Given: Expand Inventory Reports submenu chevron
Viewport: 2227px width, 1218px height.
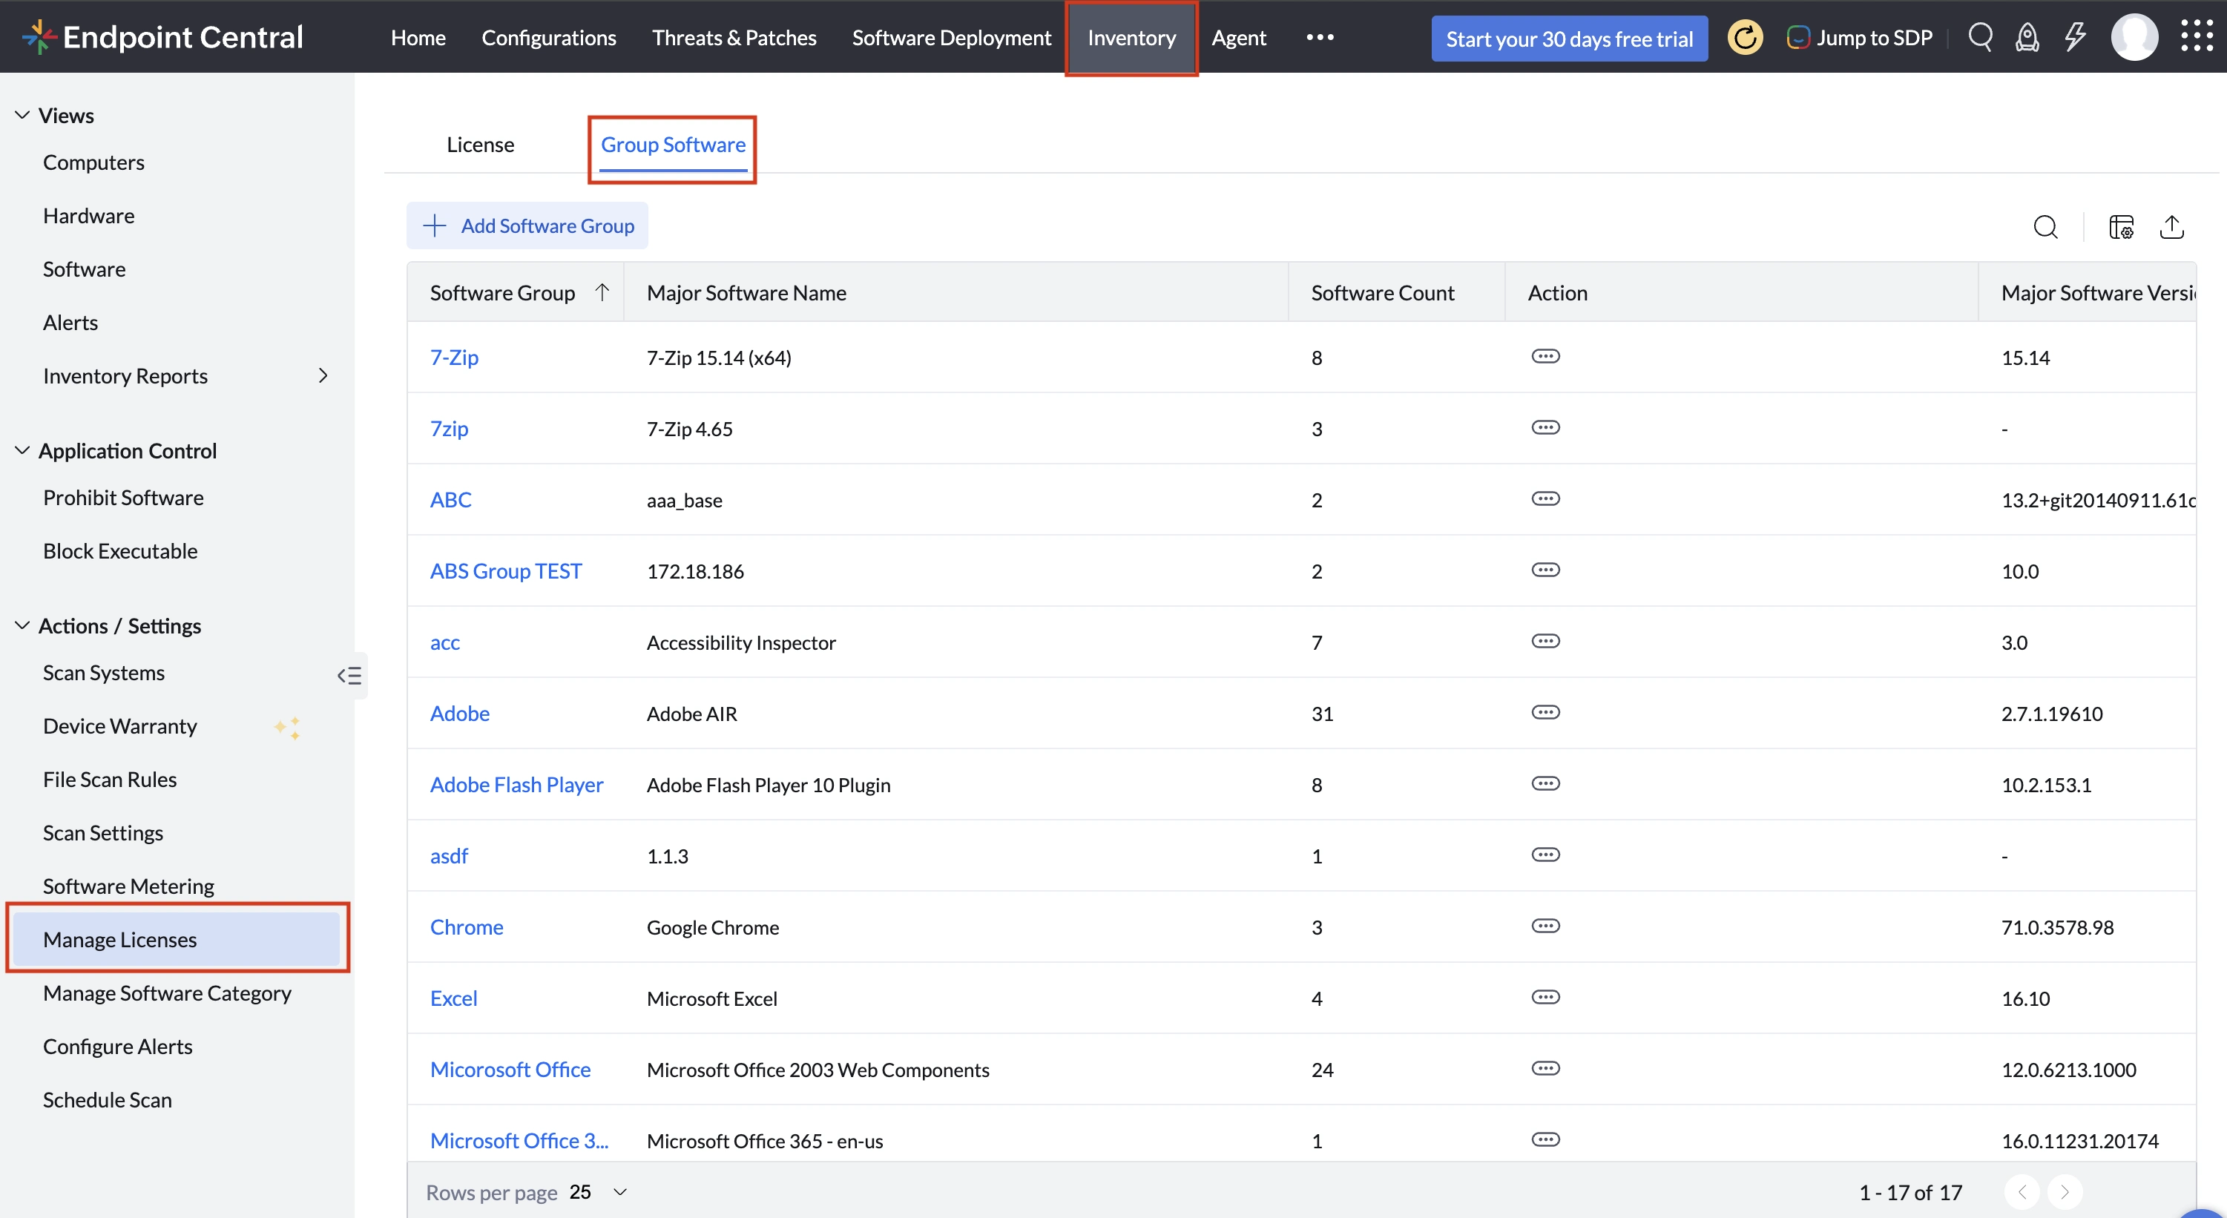Looking at the screenshot, I should click(x=323, y=375).
